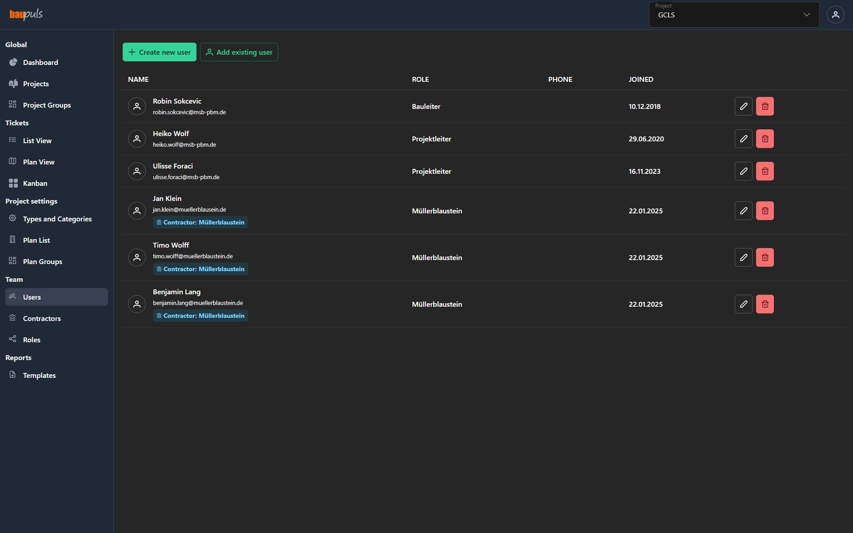Open the Contractors page
The width and height of the screenshot is (853, 533).
(42, 318)
